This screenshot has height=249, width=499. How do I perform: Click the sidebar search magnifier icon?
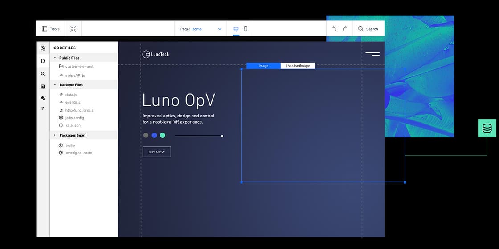(x=43, y=74)
